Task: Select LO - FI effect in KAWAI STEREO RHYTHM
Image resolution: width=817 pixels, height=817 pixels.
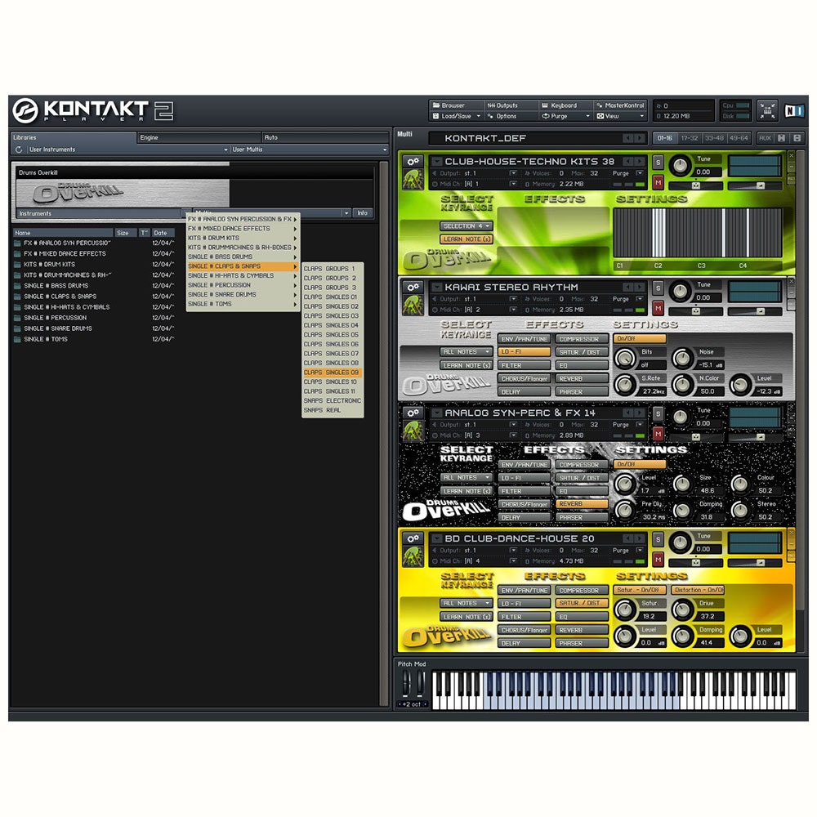Action: pos(525,352)
